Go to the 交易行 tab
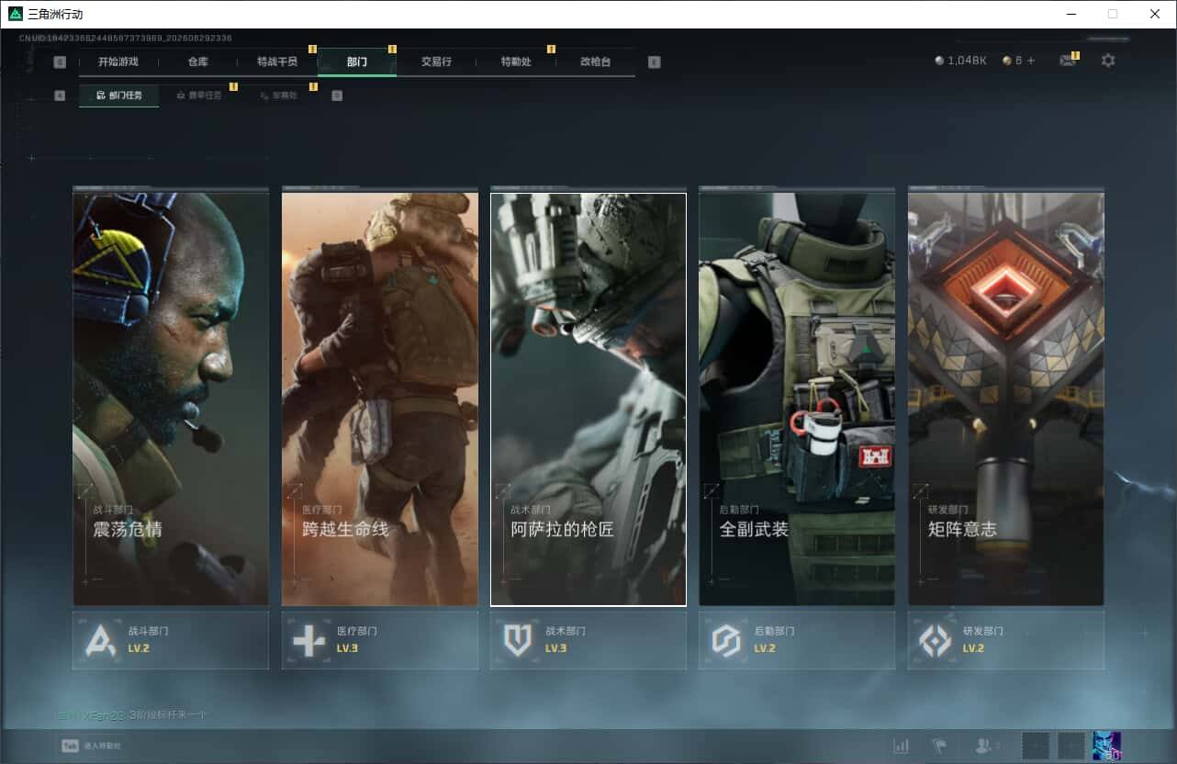This screenshot has width=1177, height=764. pyautogui.click(x=436, y=62)
